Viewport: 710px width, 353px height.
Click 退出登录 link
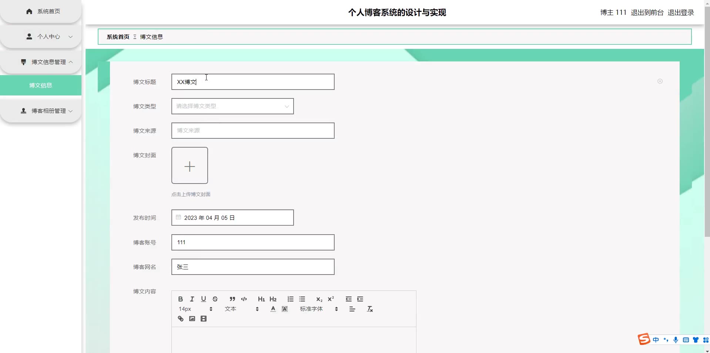pos(681,13)
